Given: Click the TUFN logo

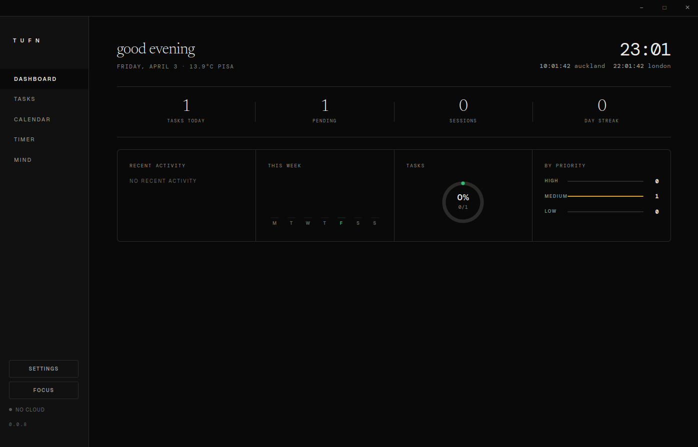Looking at the screenshot, I should tap(27, 40).
